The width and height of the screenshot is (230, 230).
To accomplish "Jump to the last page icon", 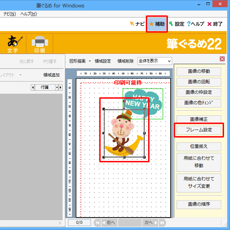I will [162, 223].
